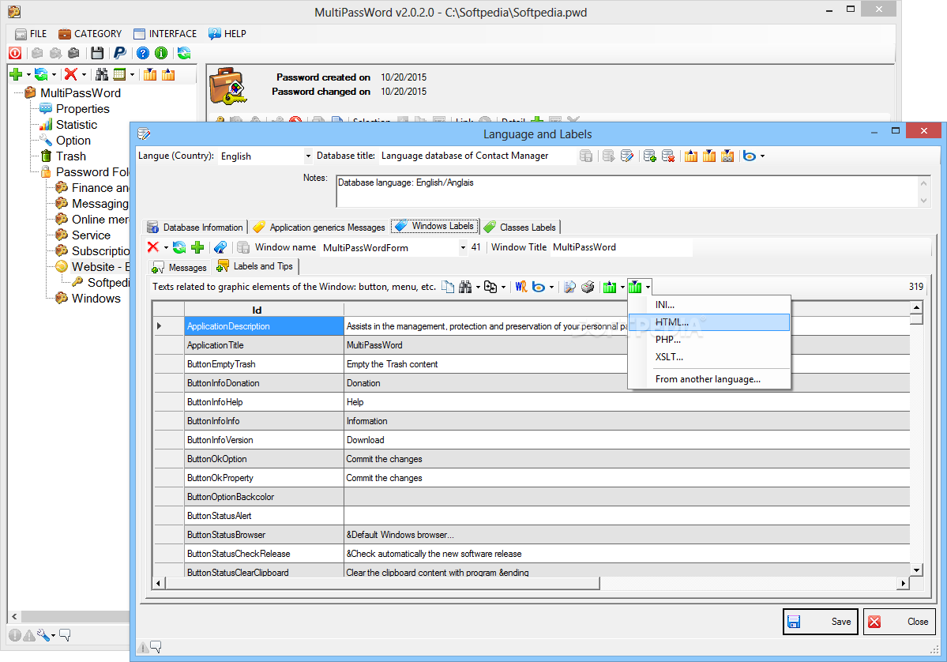Click the red X delete icon above tree
Screen dimensions: 947x662
pos(70,74)
